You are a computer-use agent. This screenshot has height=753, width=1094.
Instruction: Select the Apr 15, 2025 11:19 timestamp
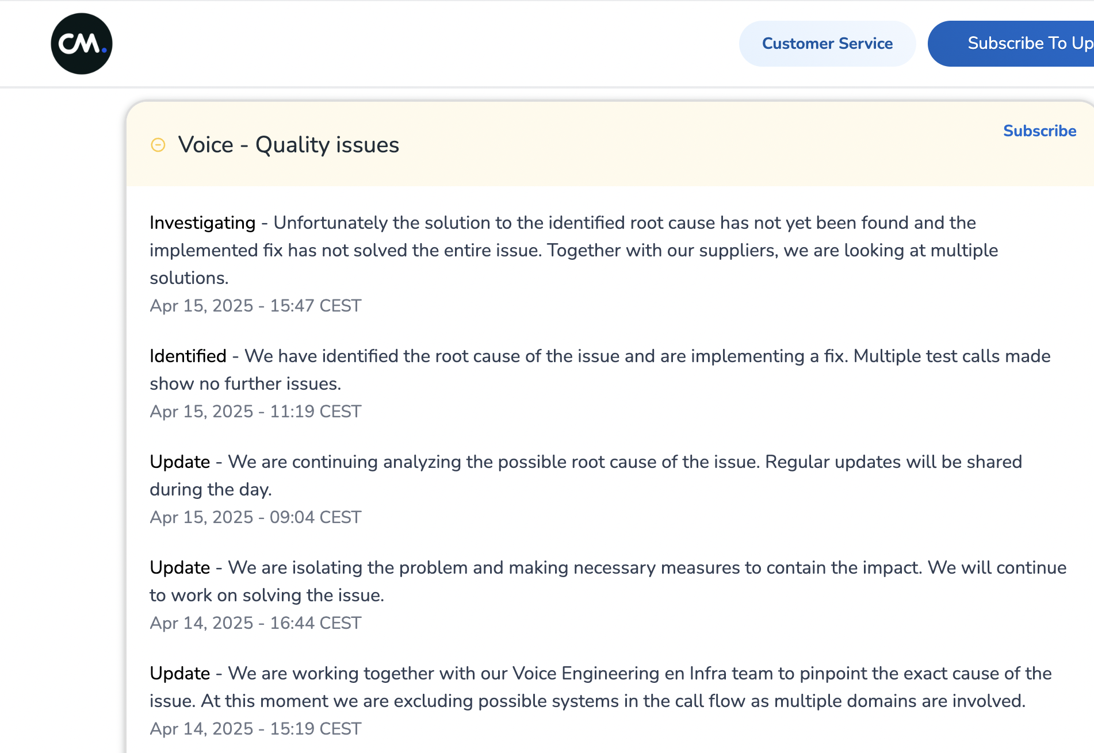tap(255, 412)
